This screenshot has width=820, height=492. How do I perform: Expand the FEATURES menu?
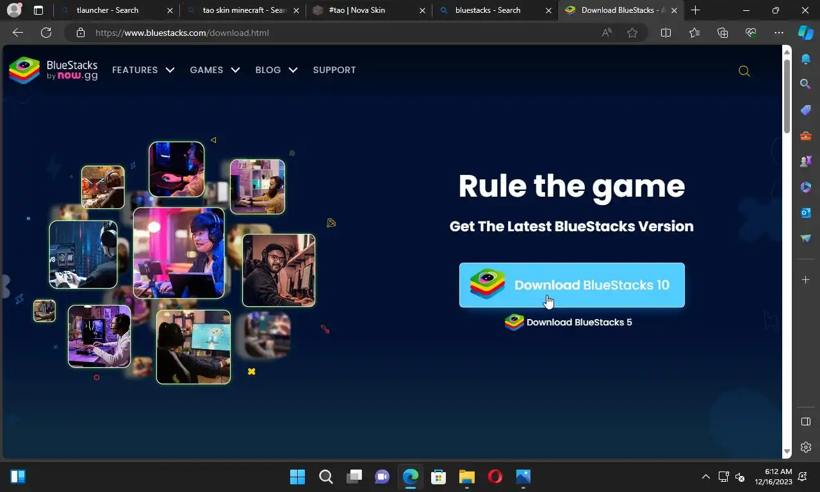click(143, 70)
